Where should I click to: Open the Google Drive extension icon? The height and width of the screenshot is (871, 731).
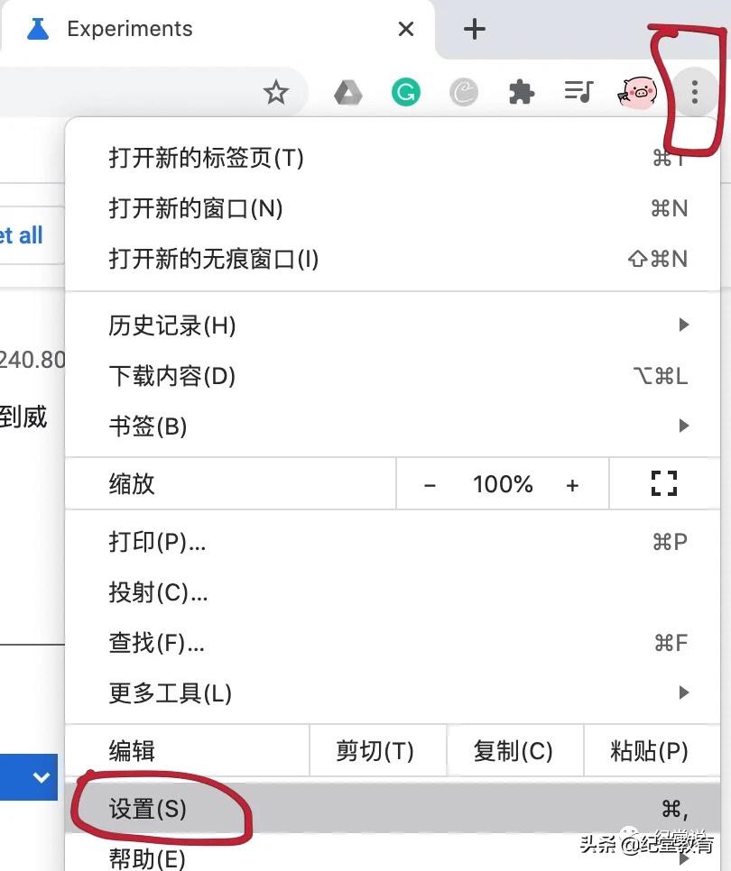point(348,92)
